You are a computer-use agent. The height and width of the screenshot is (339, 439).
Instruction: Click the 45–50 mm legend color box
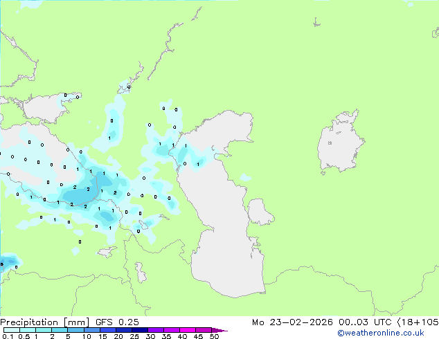coord(204,330)
